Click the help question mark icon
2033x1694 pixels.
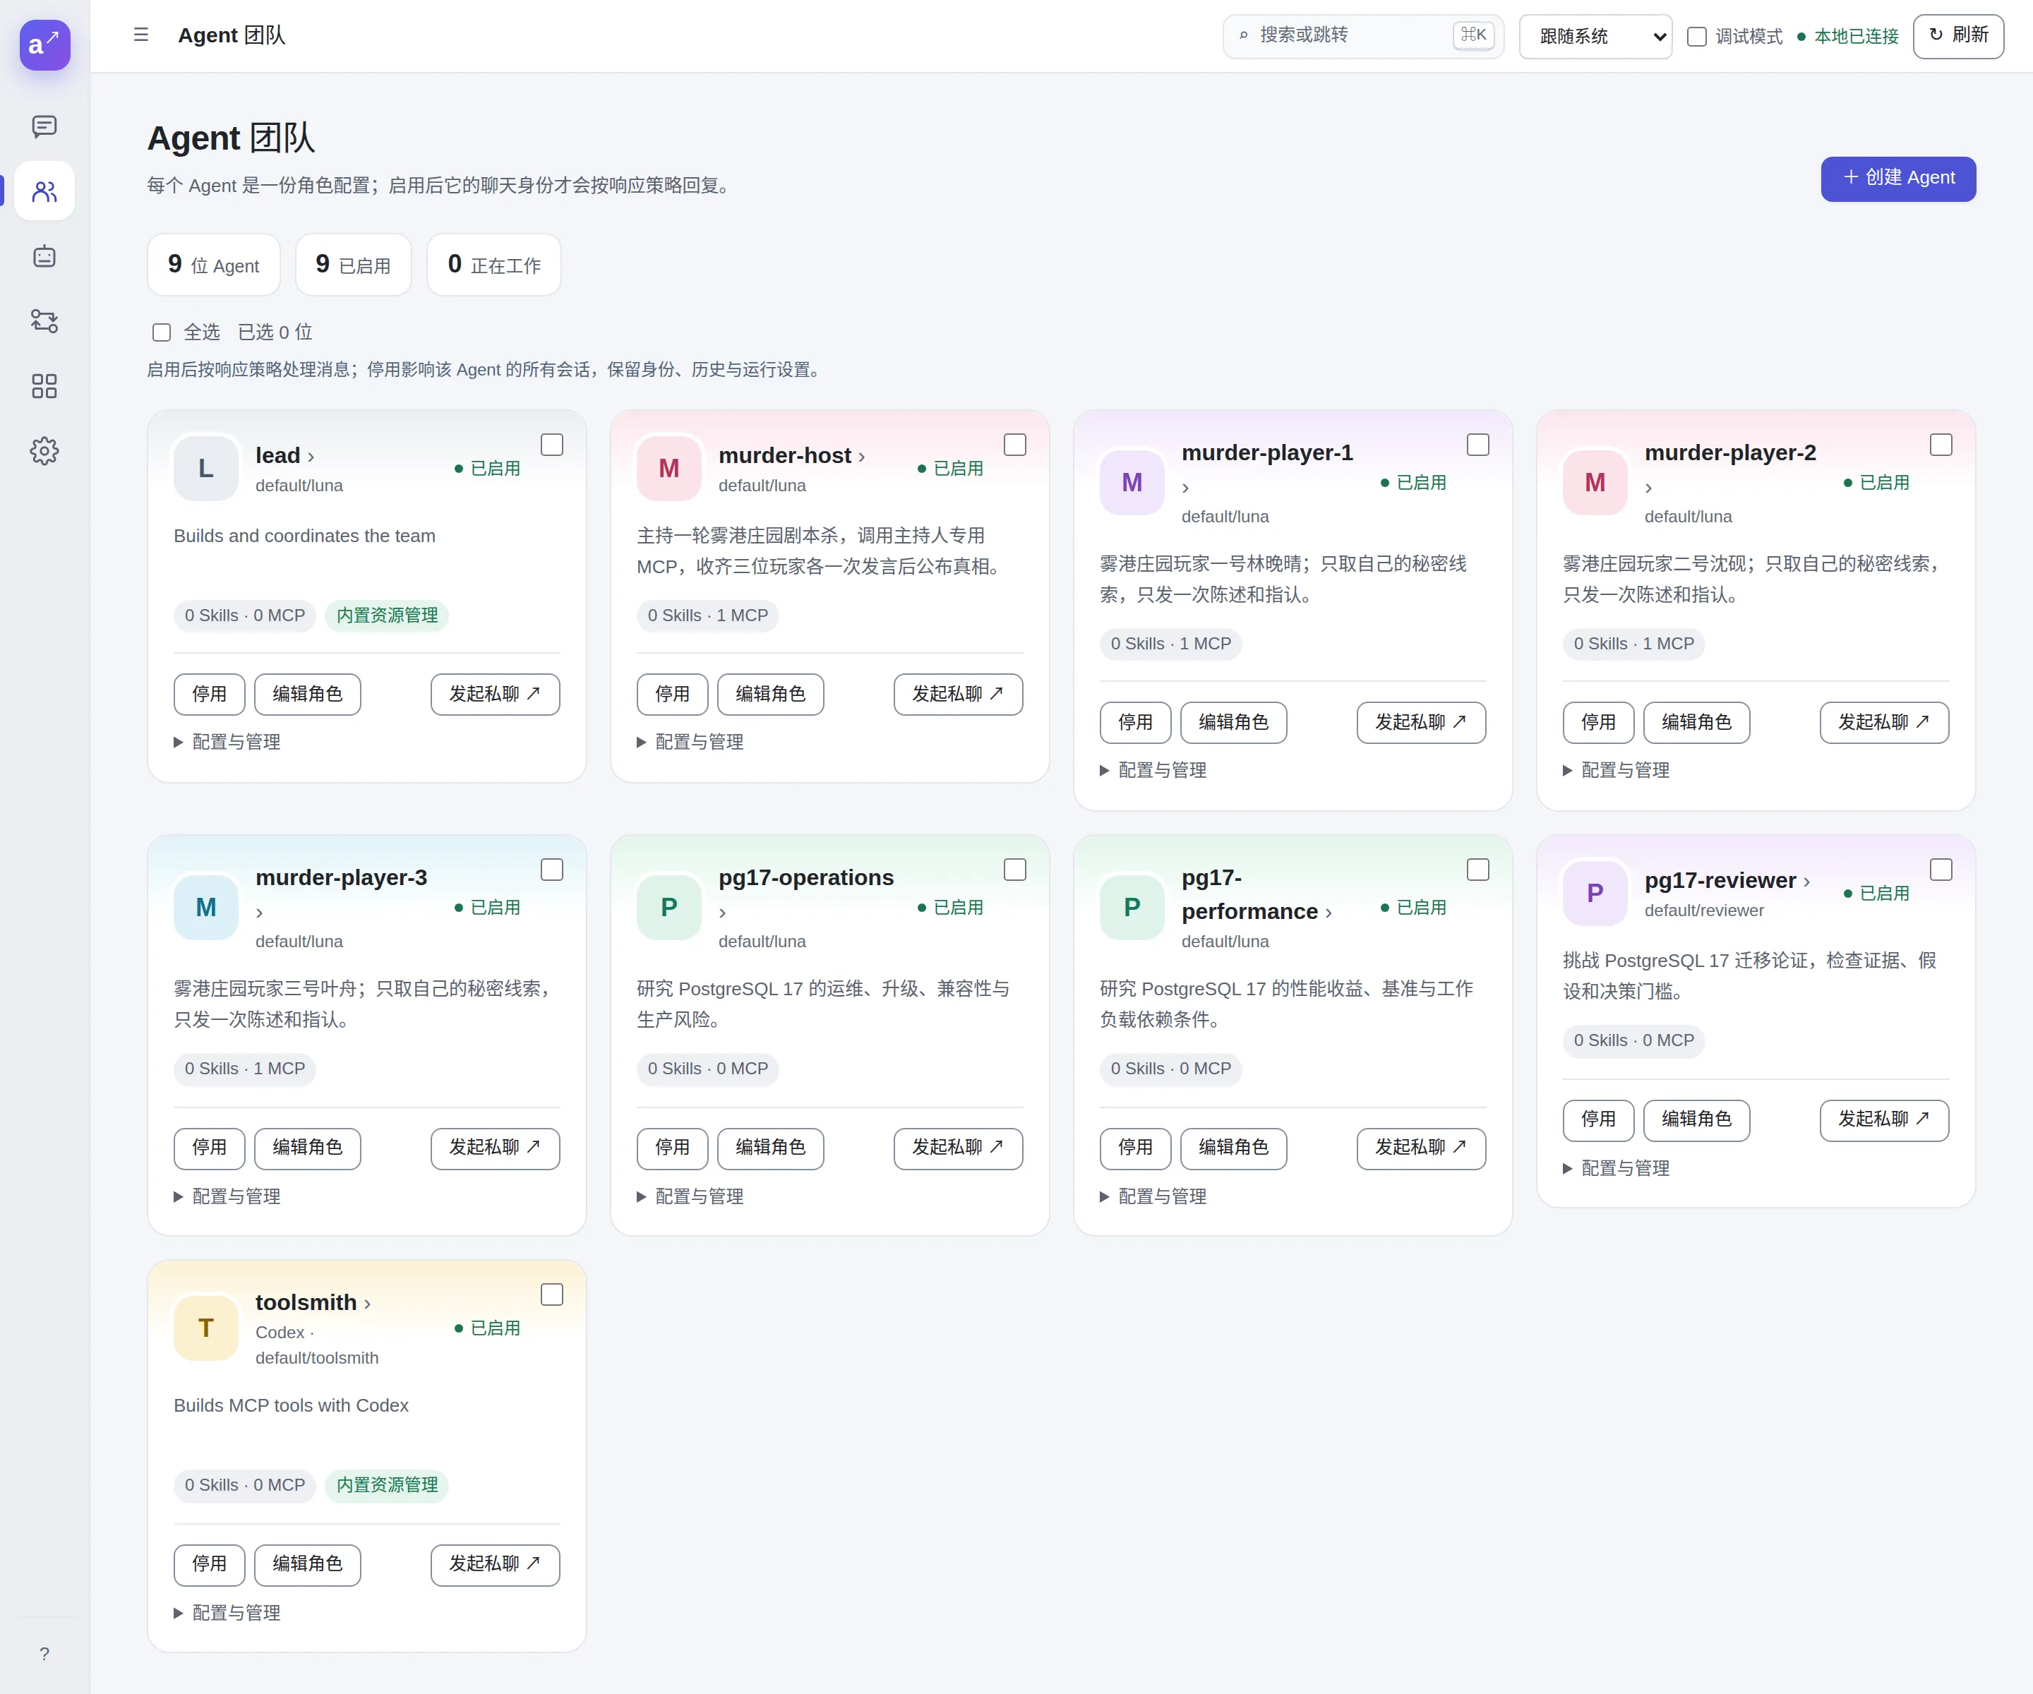[44, 1653]
